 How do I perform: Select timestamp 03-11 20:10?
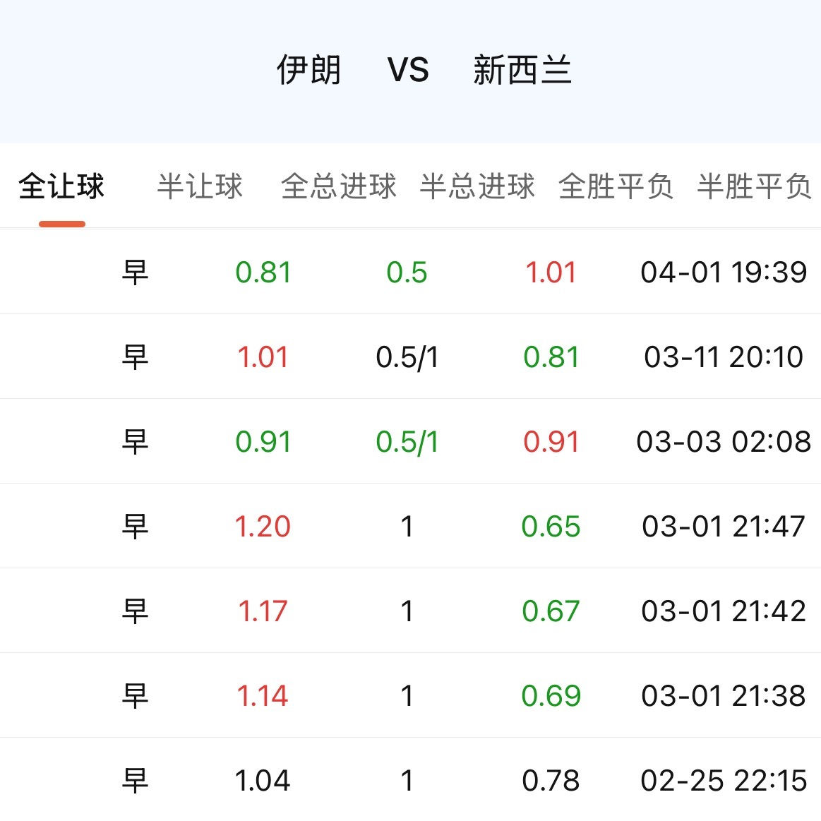click(x=724, y=357)
